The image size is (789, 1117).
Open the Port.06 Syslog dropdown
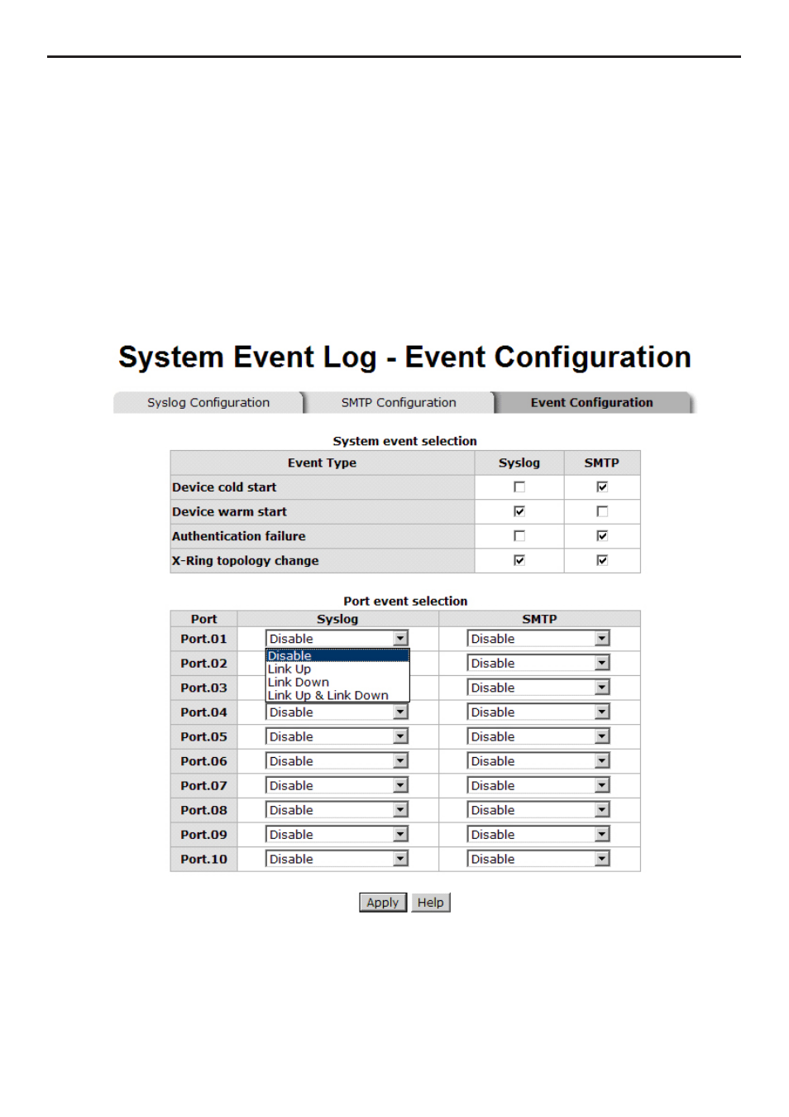point(337,761)
